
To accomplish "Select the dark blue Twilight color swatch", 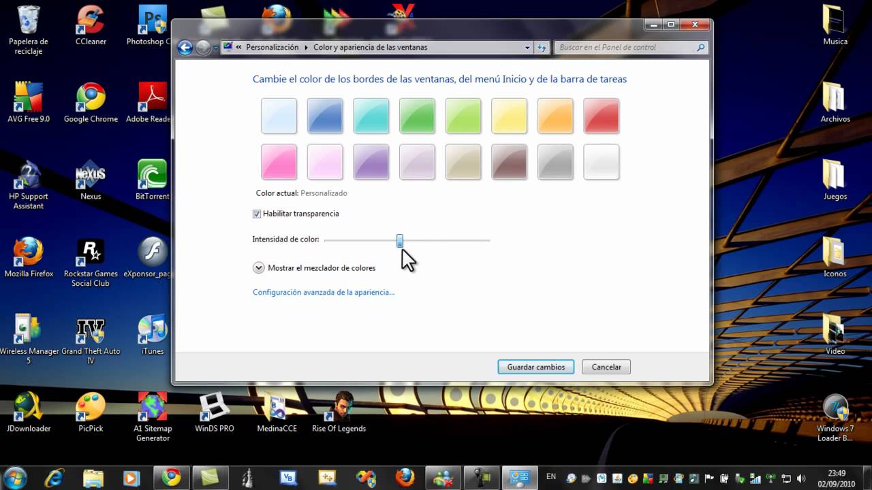I will [x=325, y=116].
